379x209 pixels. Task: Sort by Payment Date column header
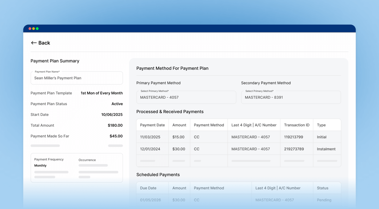click(x=152, y=125)
